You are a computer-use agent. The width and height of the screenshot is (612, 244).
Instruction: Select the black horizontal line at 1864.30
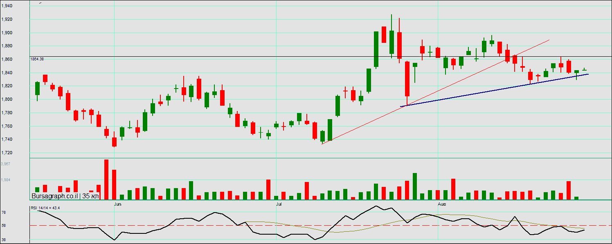pyautogui.click(x=321, y=56)
